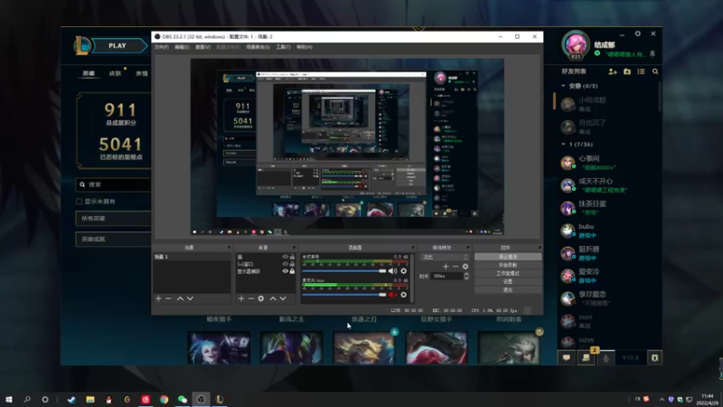Image resolution: width=723 pixels, height=407 pixels.
Task: Open WeChat from Windows taskbar
Action: point(183,399)
